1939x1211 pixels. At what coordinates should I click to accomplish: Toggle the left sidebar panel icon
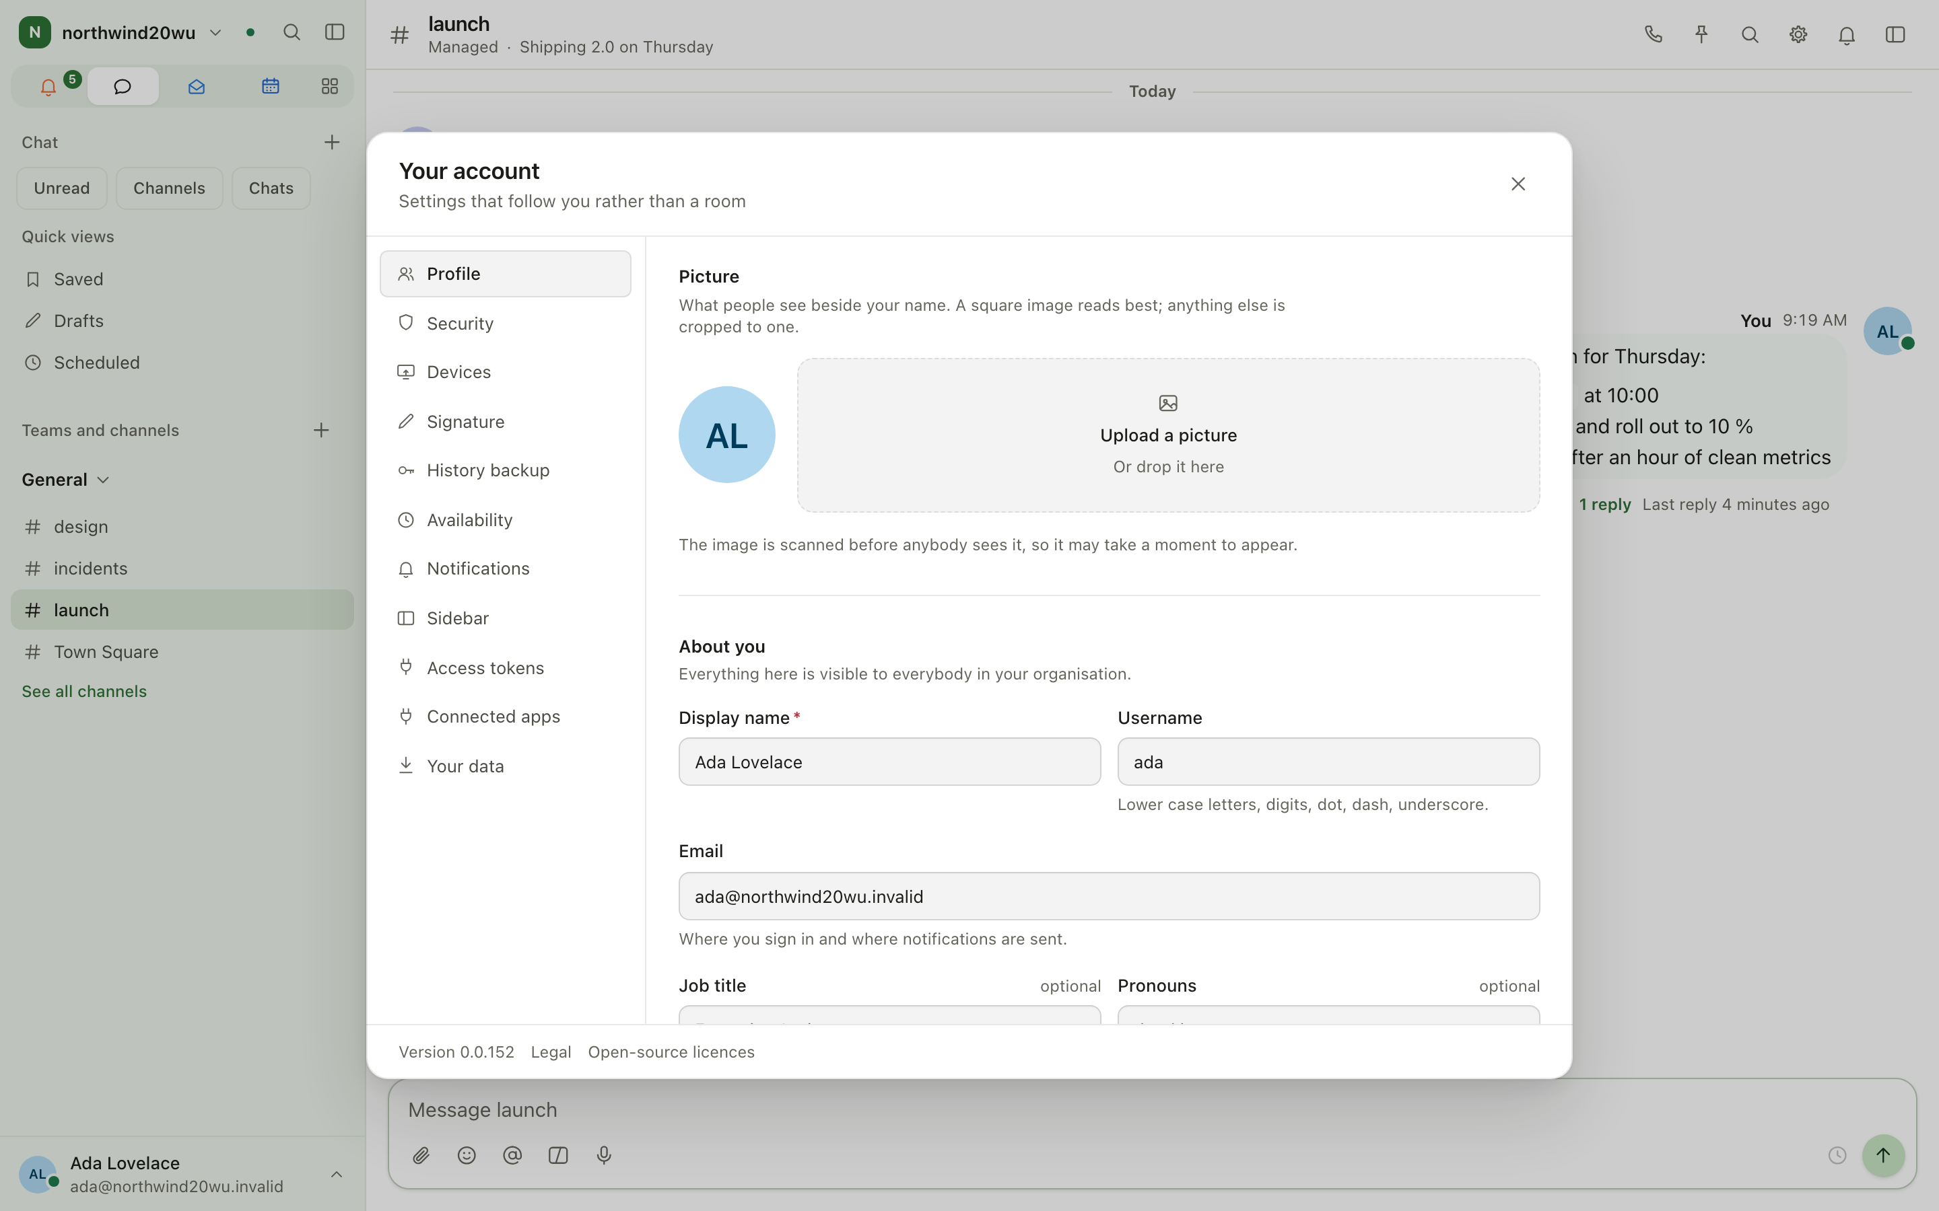(335, 33)
